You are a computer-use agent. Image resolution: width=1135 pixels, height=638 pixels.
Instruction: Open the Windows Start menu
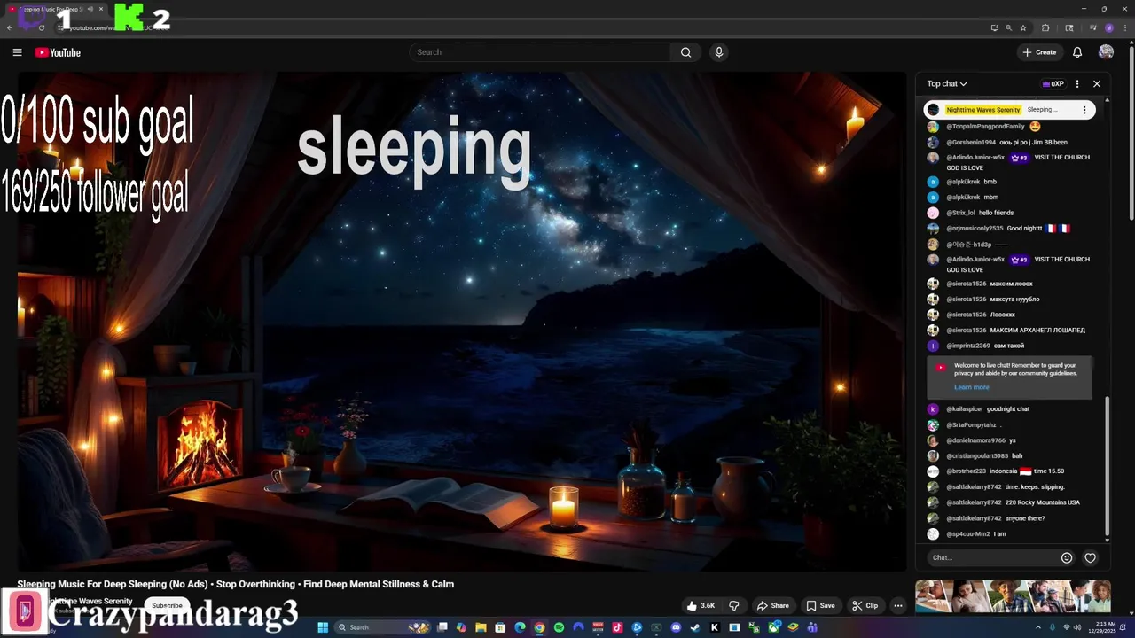(325, 627)
